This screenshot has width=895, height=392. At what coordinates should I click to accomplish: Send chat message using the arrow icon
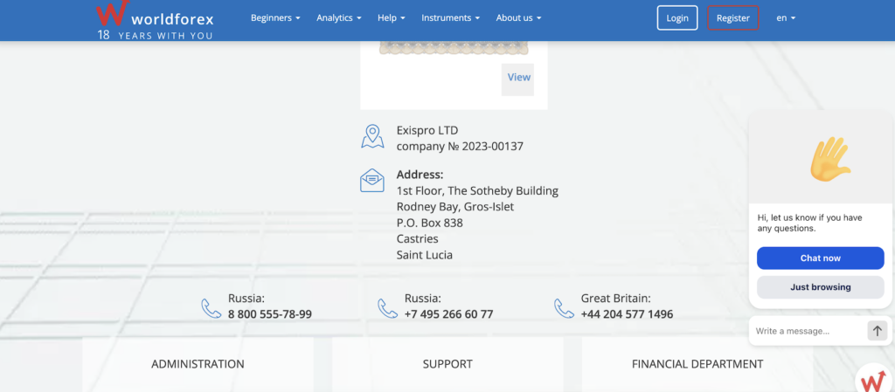tap(878, 331)
